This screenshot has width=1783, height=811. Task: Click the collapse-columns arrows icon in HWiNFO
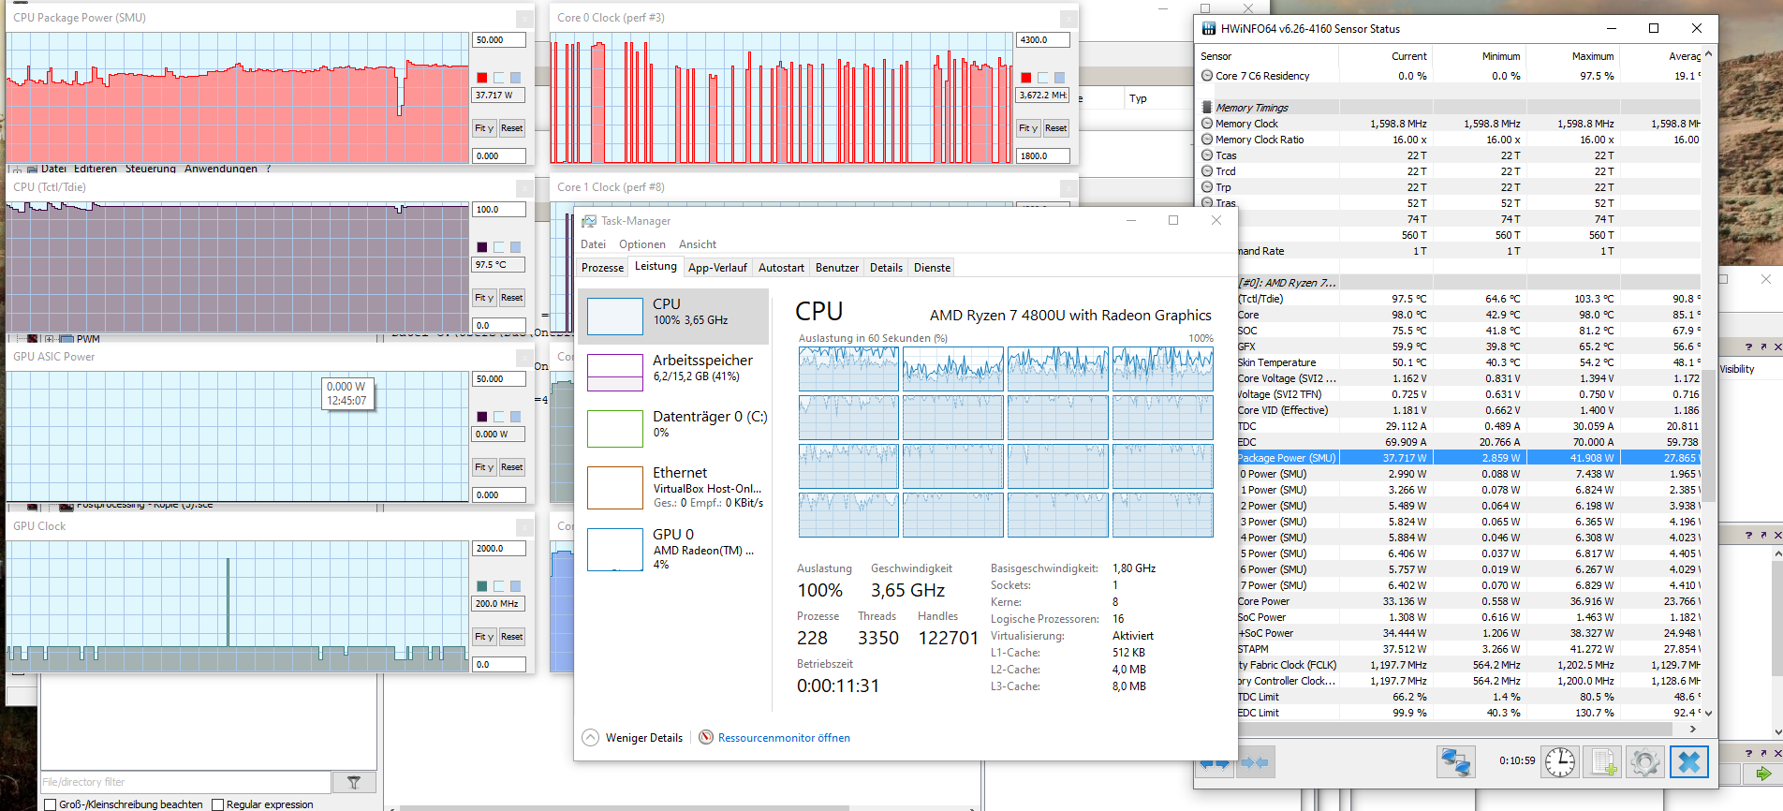click(1255, 762)
